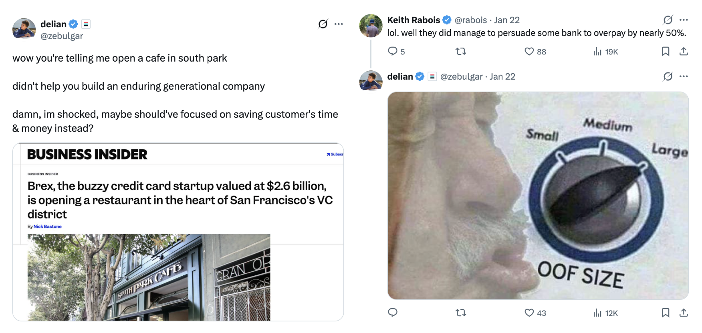Share delian's OOF SIZE reply
The height and width of the screenshot is (333, 702).
click(x=684, y=313)
